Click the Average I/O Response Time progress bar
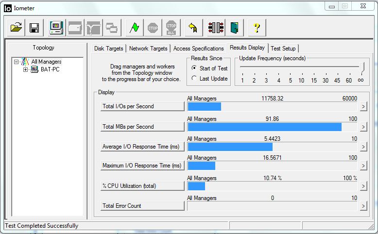The image size is (378, 234). point(272,147)
